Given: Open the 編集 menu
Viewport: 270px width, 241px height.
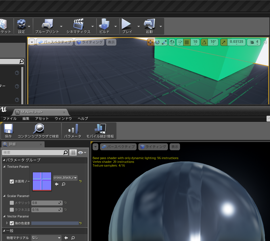Looking at the screenshot, I should click(26, 119).
